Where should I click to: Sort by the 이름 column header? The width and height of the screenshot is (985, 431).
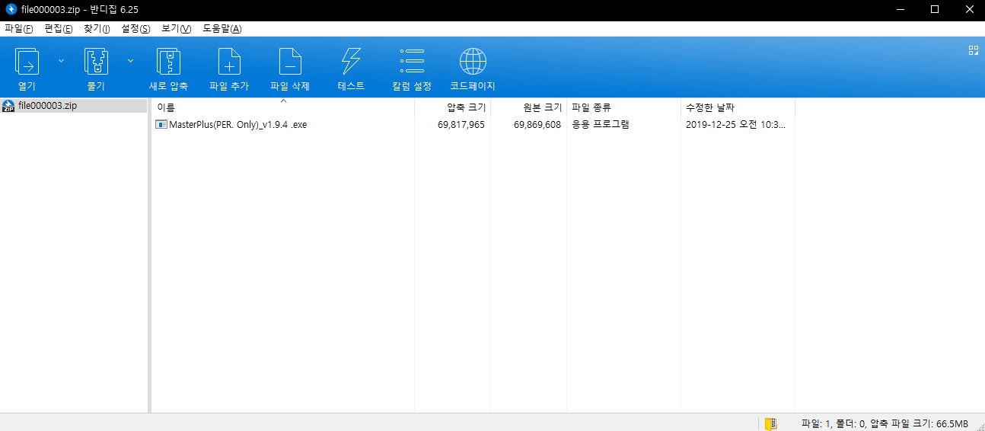tap(283, 107)
